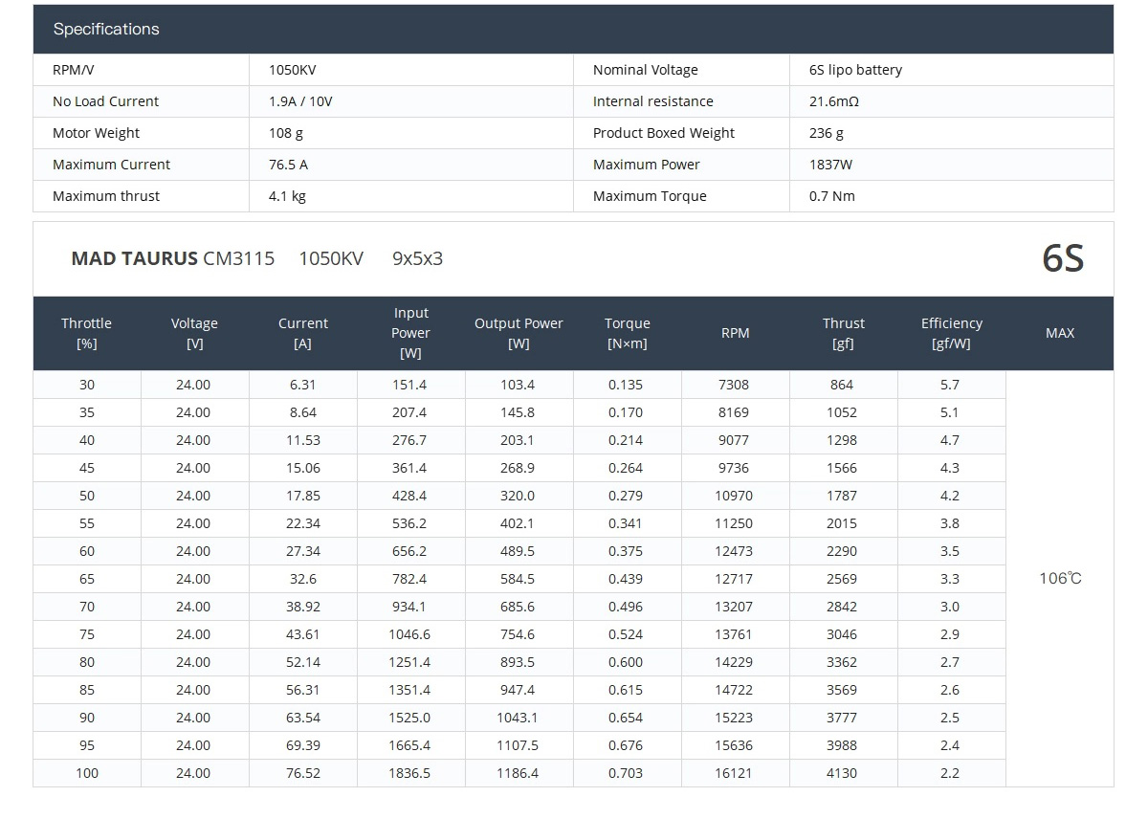Image resolution: width=1148 pixels, height=819 pixels.
Task: Select the 4130 thrust value
Action: point(842,773)
